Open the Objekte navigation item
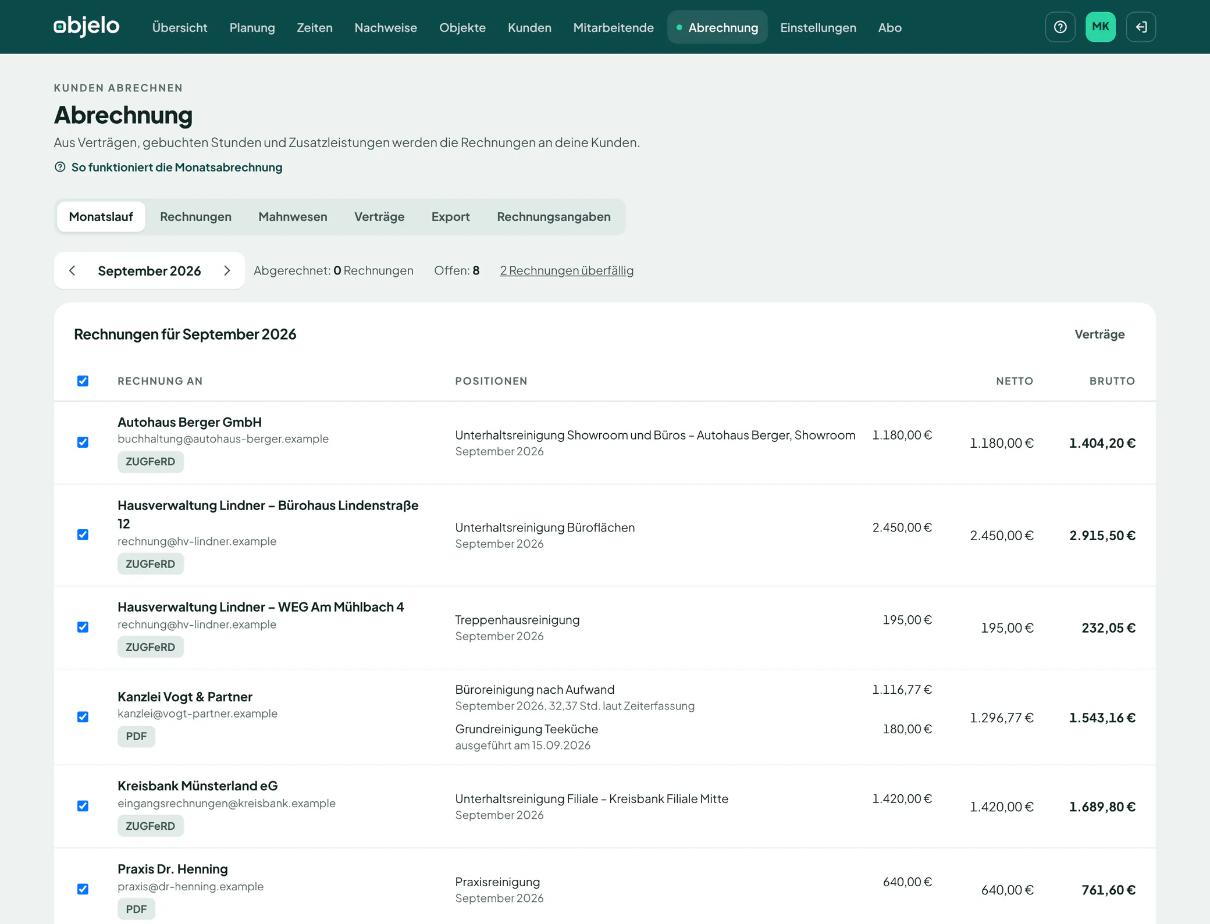1210x924 pixels. tap(462, 27)
